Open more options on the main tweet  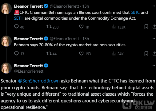(154, 65)
